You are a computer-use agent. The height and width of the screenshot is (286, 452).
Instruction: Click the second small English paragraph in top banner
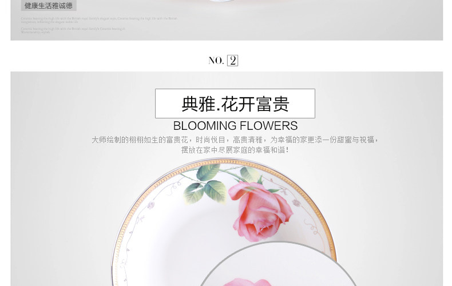[x=73, y=30]
